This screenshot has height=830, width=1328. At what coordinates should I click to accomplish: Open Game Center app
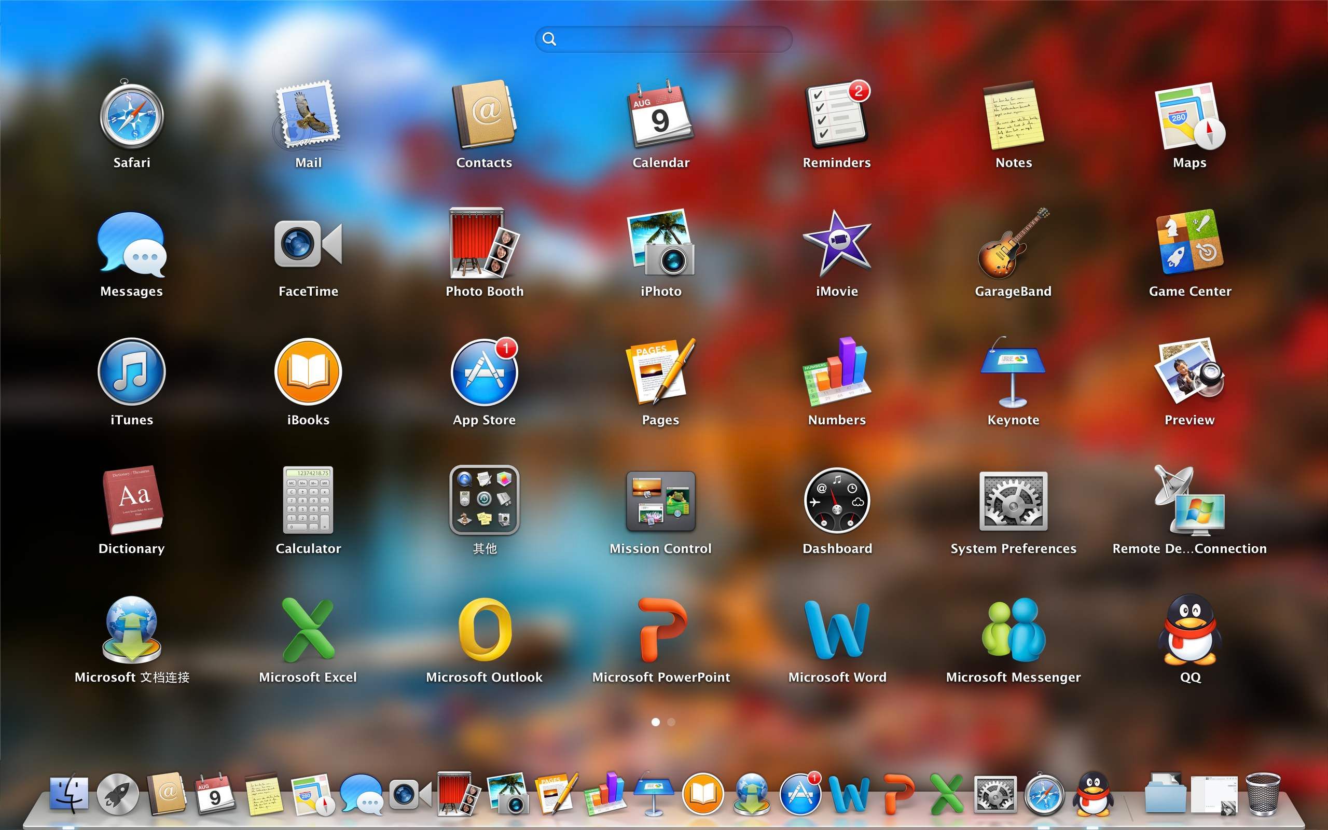[1189, 242]
